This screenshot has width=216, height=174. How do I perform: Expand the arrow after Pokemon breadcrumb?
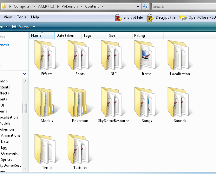pos(82,6)
